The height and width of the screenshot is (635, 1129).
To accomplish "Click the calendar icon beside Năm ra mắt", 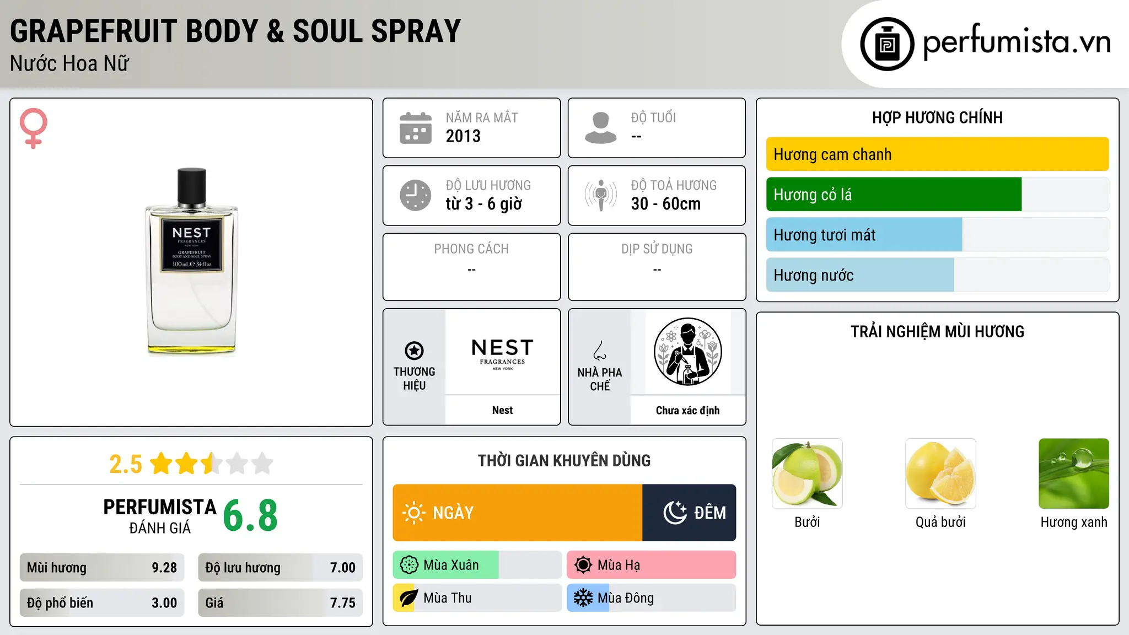I will pos(416,128).
